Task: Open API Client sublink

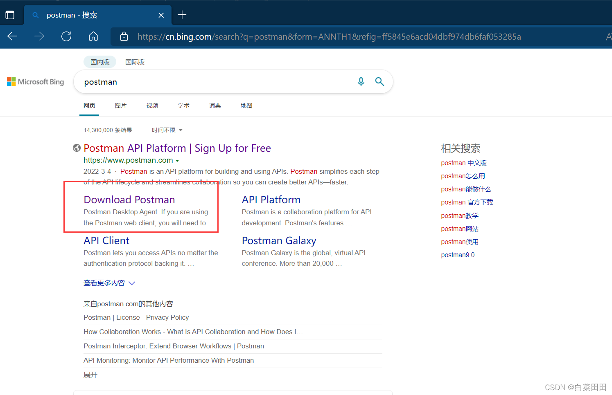Action: coord(106,240)
